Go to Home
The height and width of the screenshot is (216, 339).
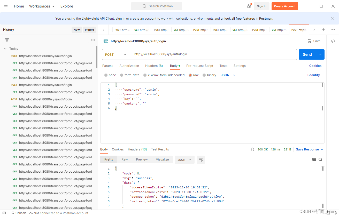pyautogui.click(x=19, y=6)
